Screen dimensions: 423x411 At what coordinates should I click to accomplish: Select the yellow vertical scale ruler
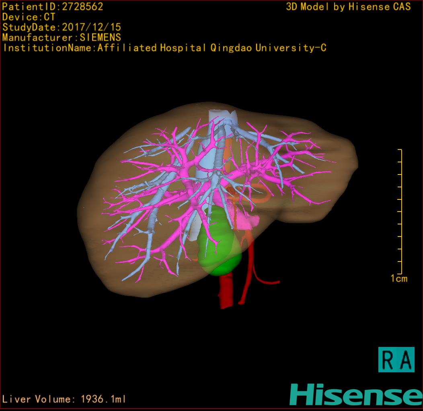tap(400, 211)
